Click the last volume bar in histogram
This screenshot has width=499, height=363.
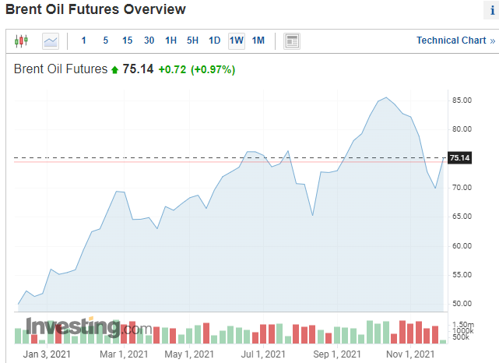(444, 341)
